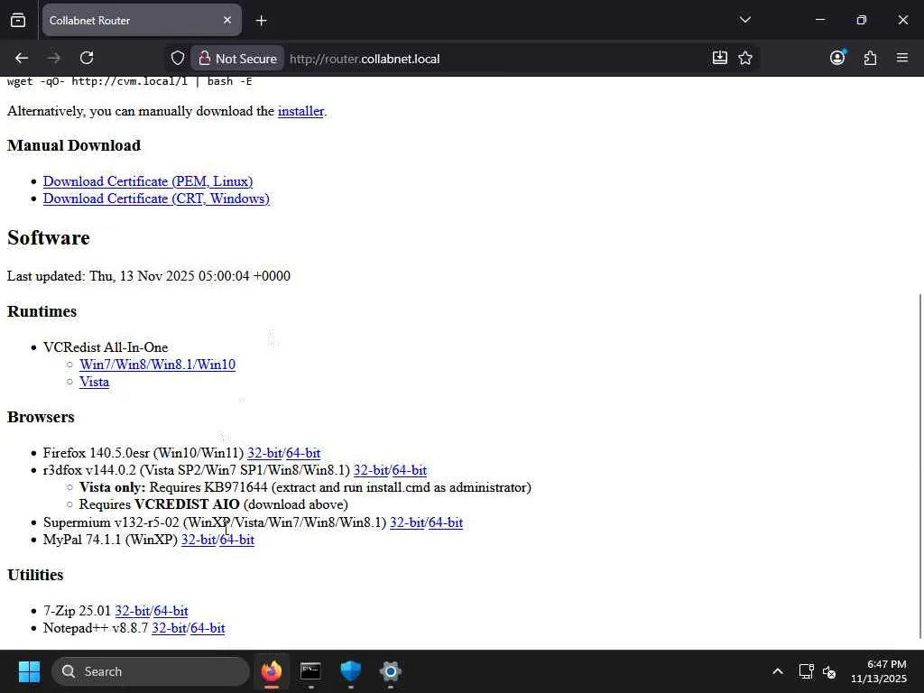Download Notepad++ v8.8.7 32-bit

click(169, 628)
